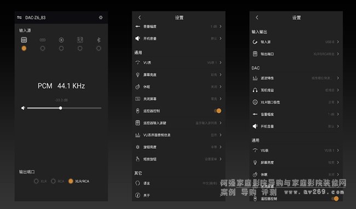The image size is (356, 209).
Task: Open settings via the gear icon
Action: pos(101,18)
